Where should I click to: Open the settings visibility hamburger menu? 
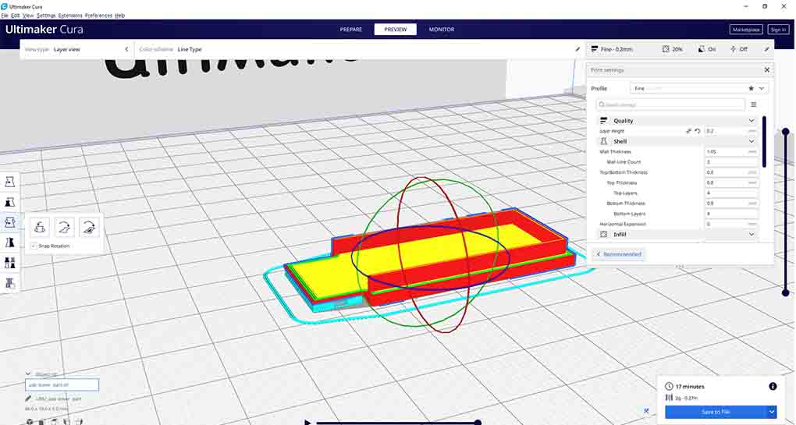(x=753, y=104)
